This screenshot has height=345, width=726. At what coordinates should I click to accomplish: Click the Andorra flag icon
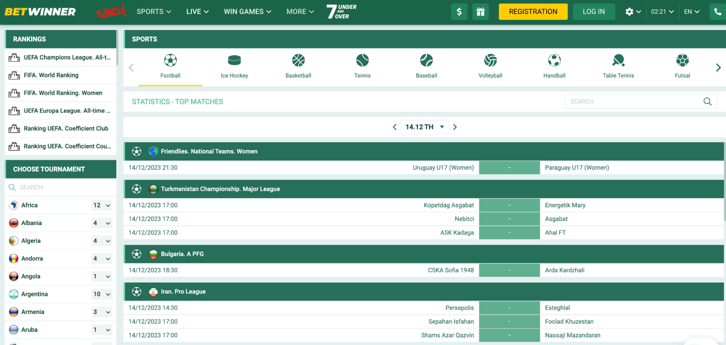click(x=13, y=259)
